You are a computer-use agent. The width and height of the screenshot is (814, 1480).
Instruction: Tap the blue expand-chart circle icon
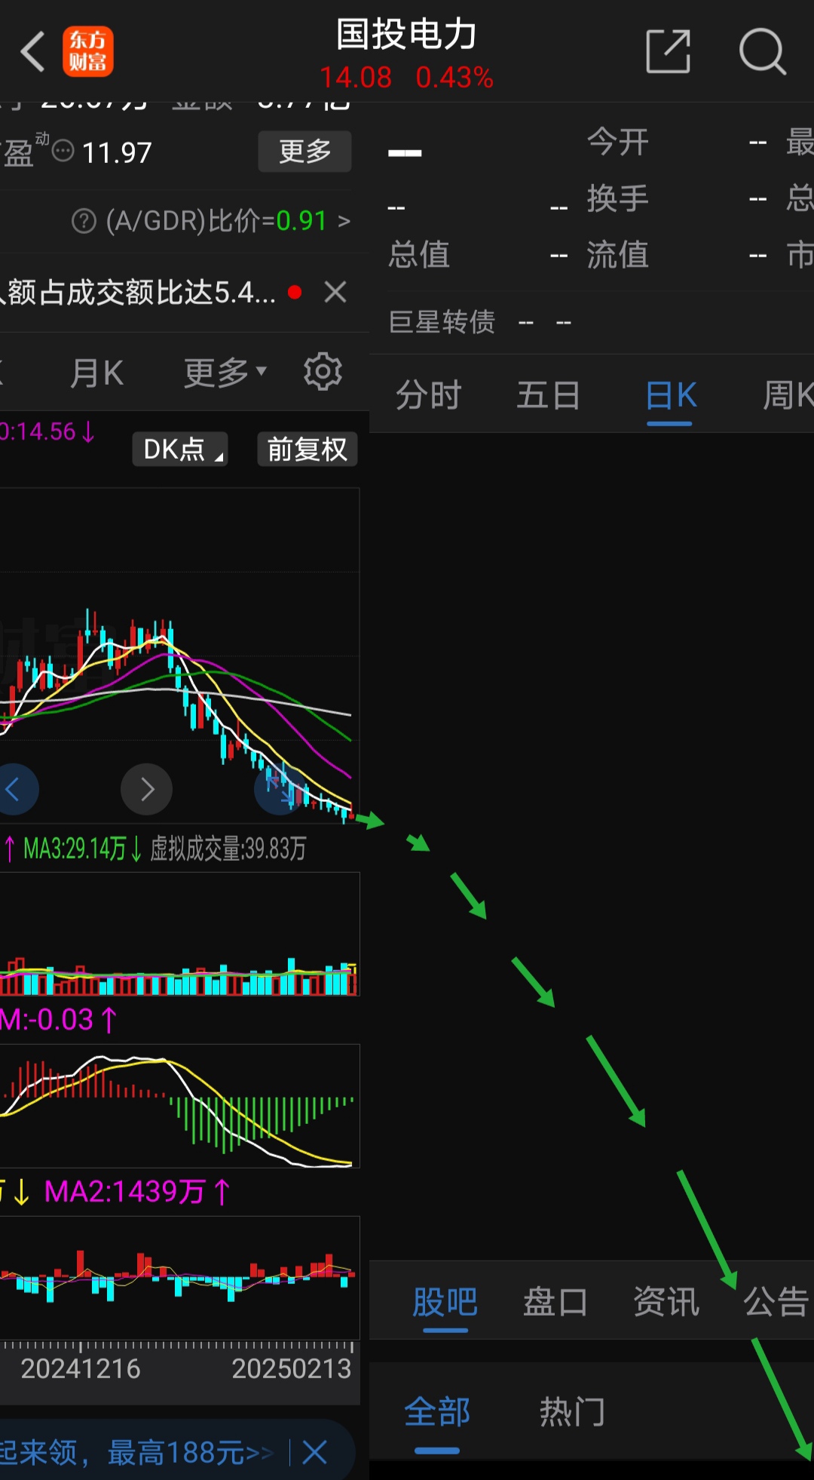280,789
